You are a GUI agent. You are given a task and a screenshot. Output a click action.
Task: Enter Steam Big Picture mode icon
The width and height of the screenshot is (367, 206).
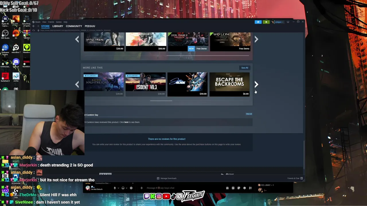click(288, 22)
